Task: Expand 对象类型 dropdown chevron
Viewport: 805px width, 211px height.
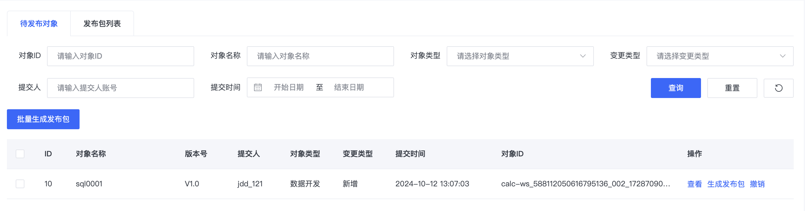Action: [x=583, y=56]
